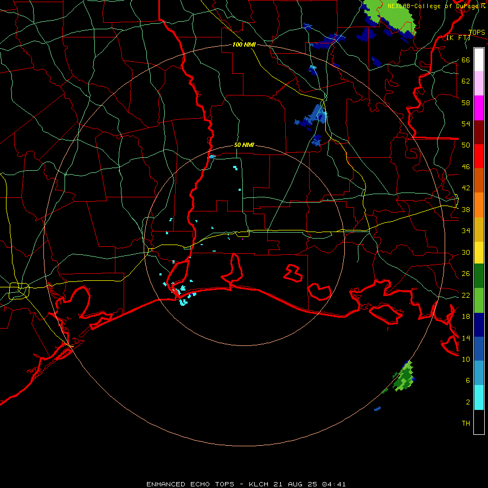Viewport: 488px width, 488px height.
Task: Click the legend value 30
Action: coord(466,252)
